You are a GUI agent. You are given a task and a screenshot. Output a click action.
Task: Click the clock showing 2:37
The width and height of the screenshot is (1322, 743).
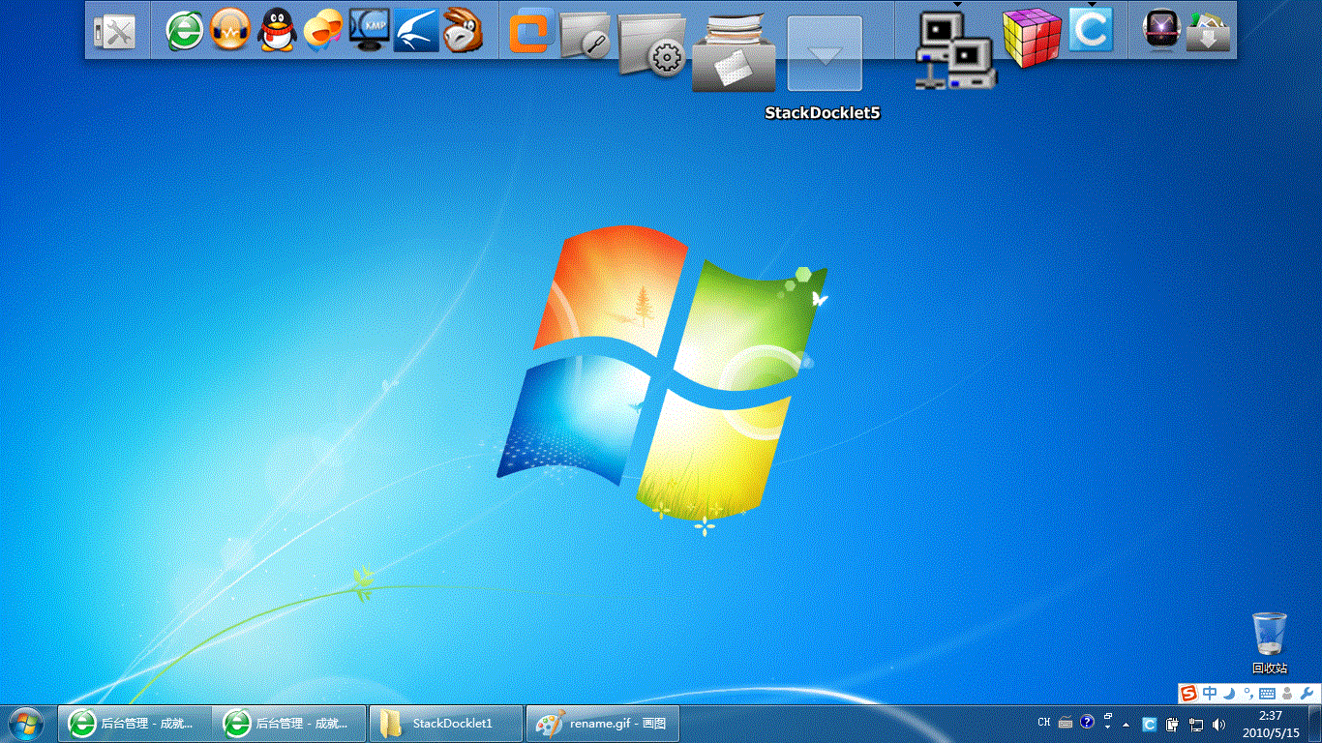coord(1271,716)
